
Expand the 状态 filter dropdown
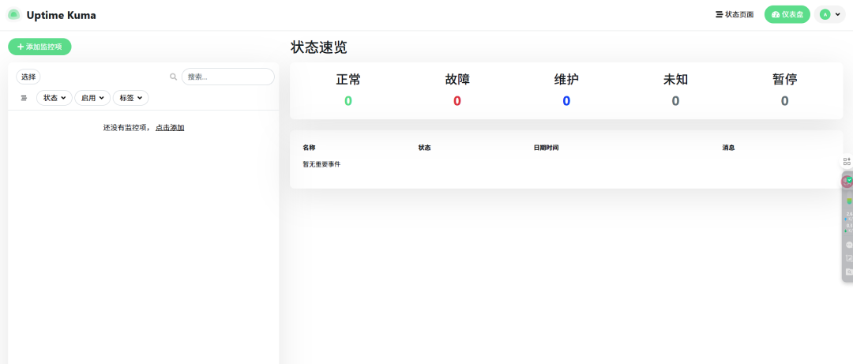point(54,98)
